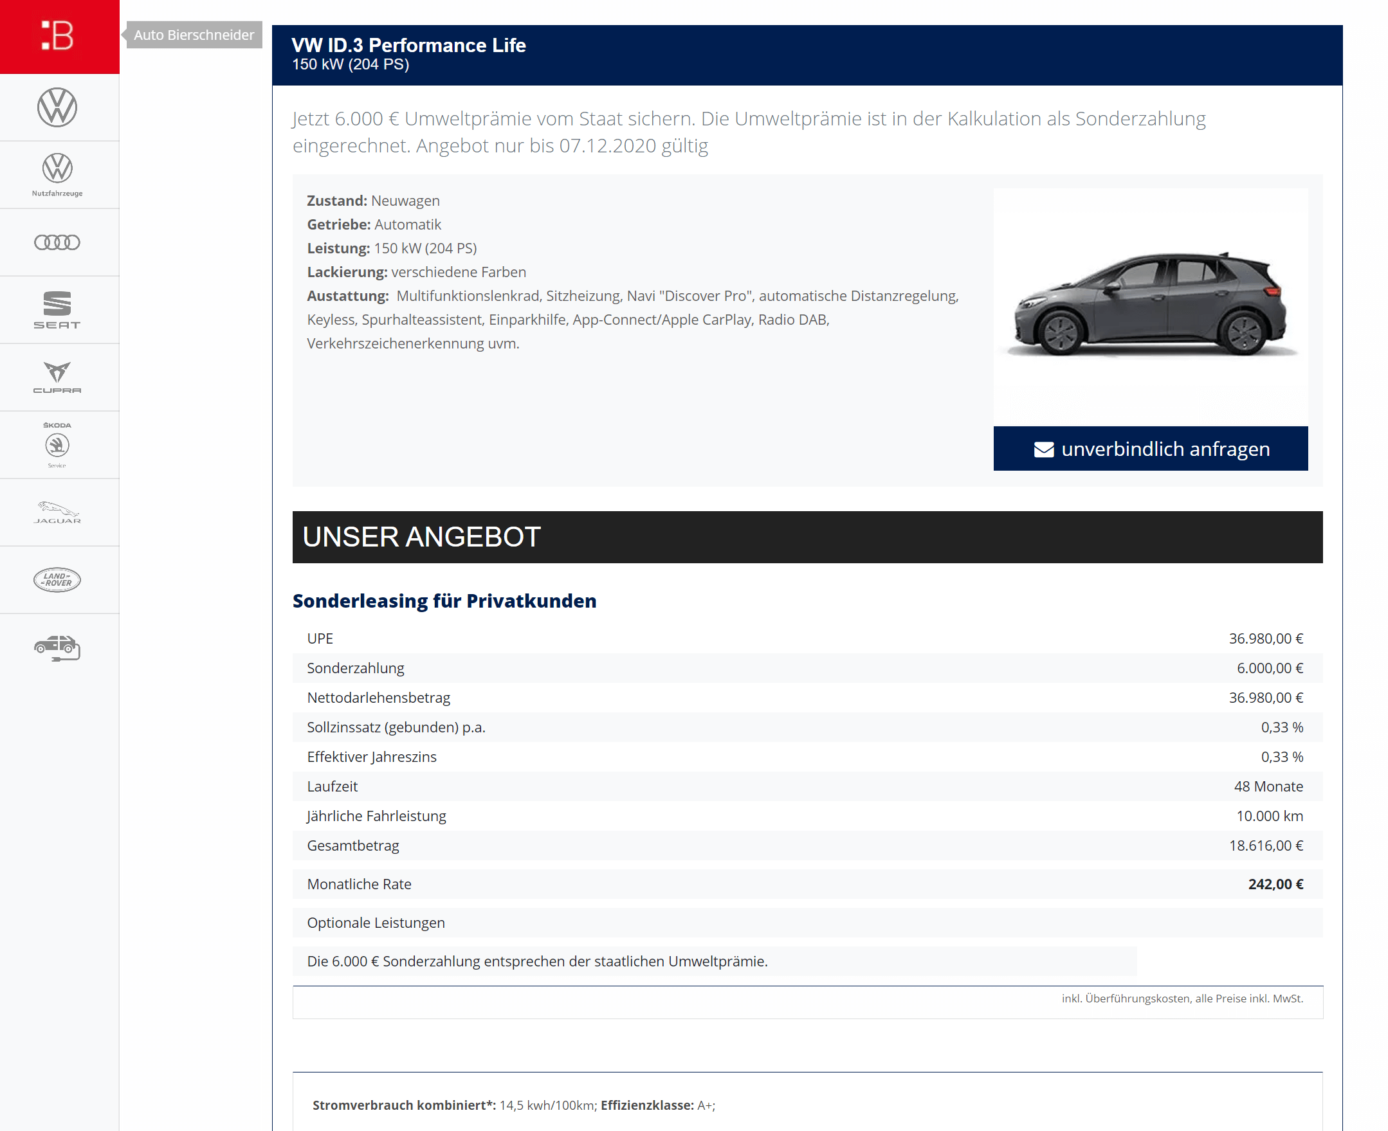1388x1131 pixels.
Task: Click the Umweltprämie intro paragraph
Action: tap(749, 132)
